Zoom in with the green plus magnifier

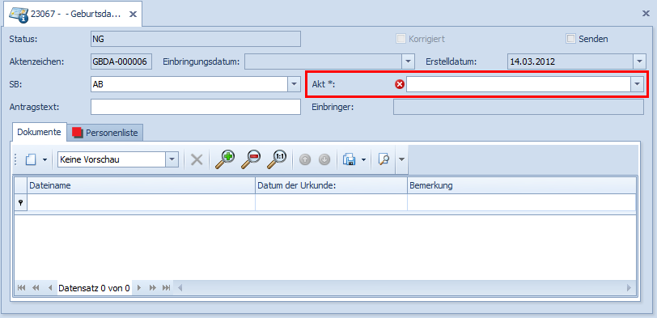(225, 159)
